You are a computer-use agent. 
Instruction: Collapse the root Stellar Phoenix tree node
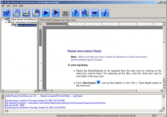[3, 19]
